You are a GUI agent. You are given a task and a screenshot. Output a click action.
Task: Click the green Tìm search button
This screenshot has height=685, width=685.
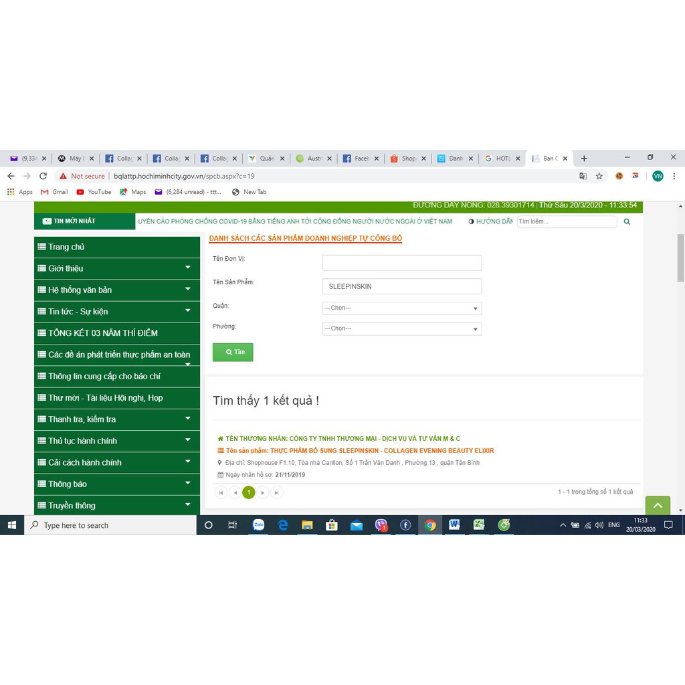coord(233,352)
